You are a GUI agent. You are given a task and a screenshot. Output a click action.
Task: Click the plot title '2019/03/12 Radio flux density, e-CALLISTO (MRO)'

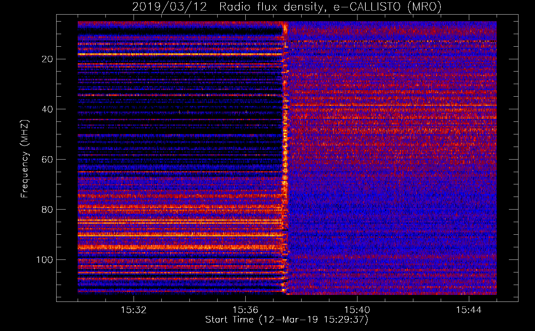tap(287, 7)
